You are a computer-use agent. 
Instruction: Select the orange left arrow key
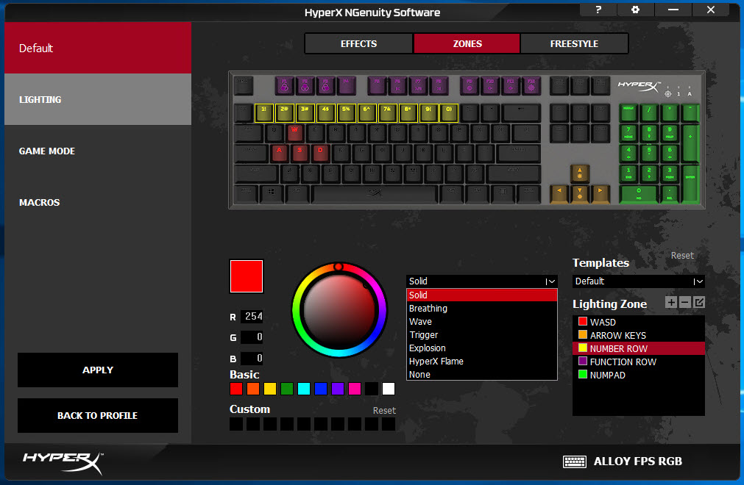(559, 194)
